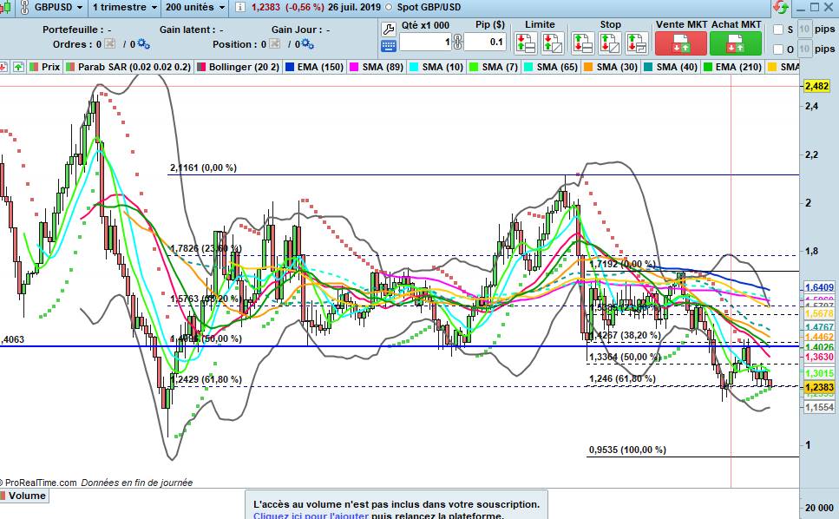Select the EMA (150) indicator label
This screenshot has height=519, width=839.
[320, 67]
